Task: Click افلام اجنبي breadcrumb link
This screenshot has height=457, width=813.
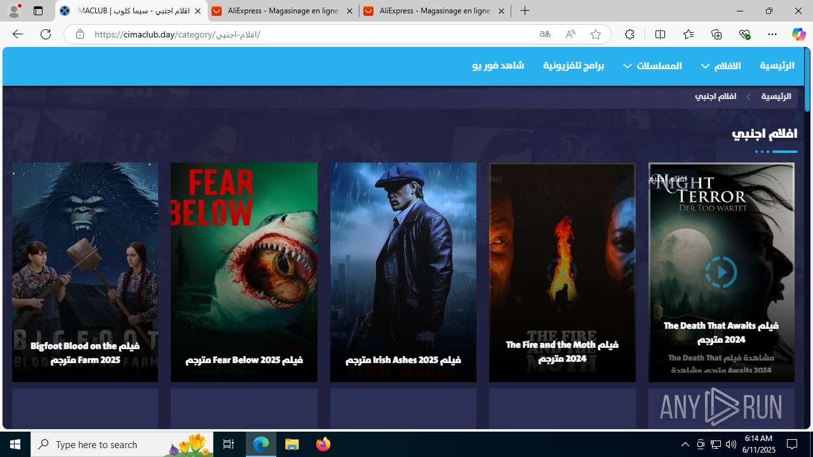Action: (x=715, y=96)
